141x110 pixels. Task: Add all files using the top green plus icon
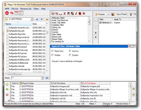[7, 84]
